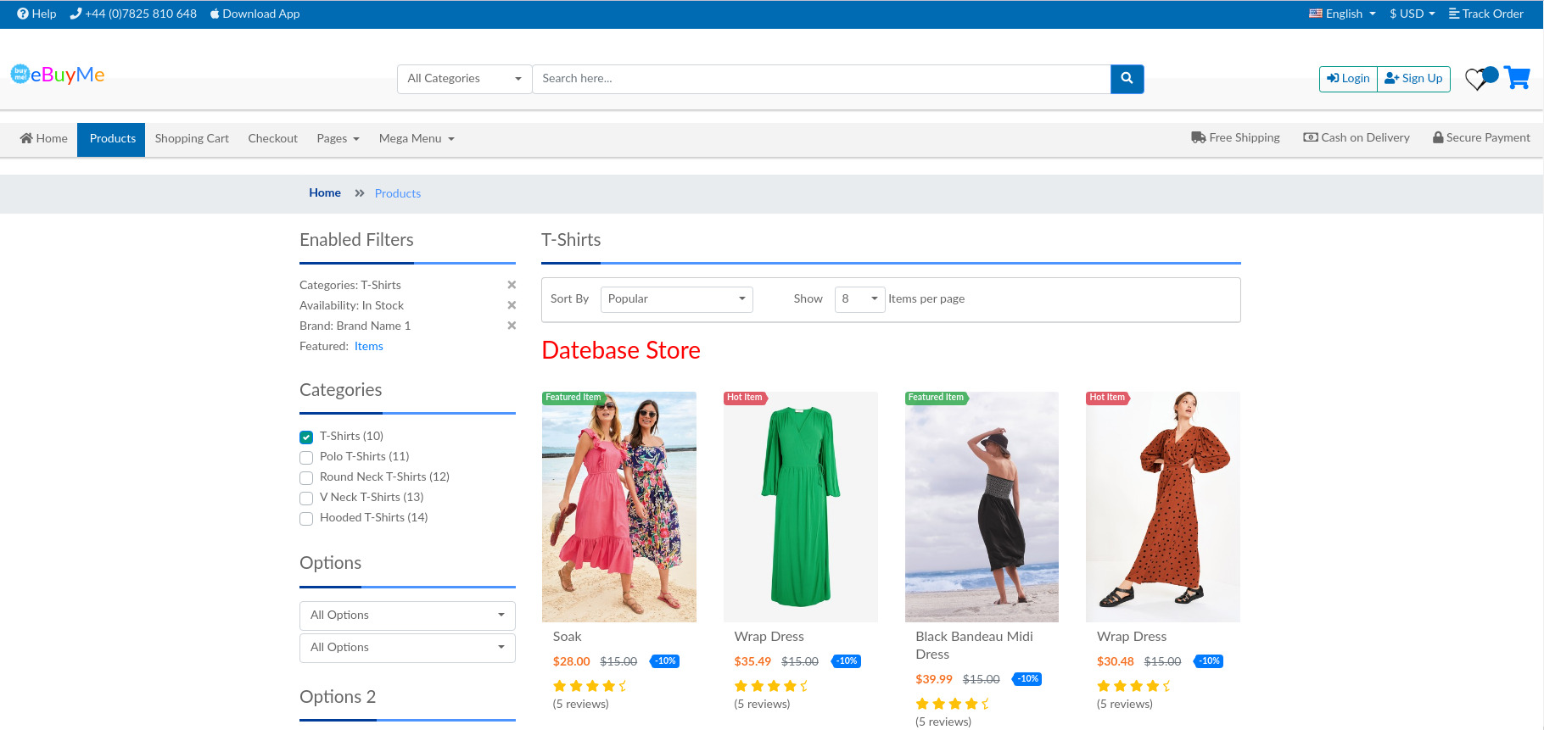Remove the Categories: T-Shirts filter
The height and width of the screenshot is (730, 1544).
click(512, 285)
